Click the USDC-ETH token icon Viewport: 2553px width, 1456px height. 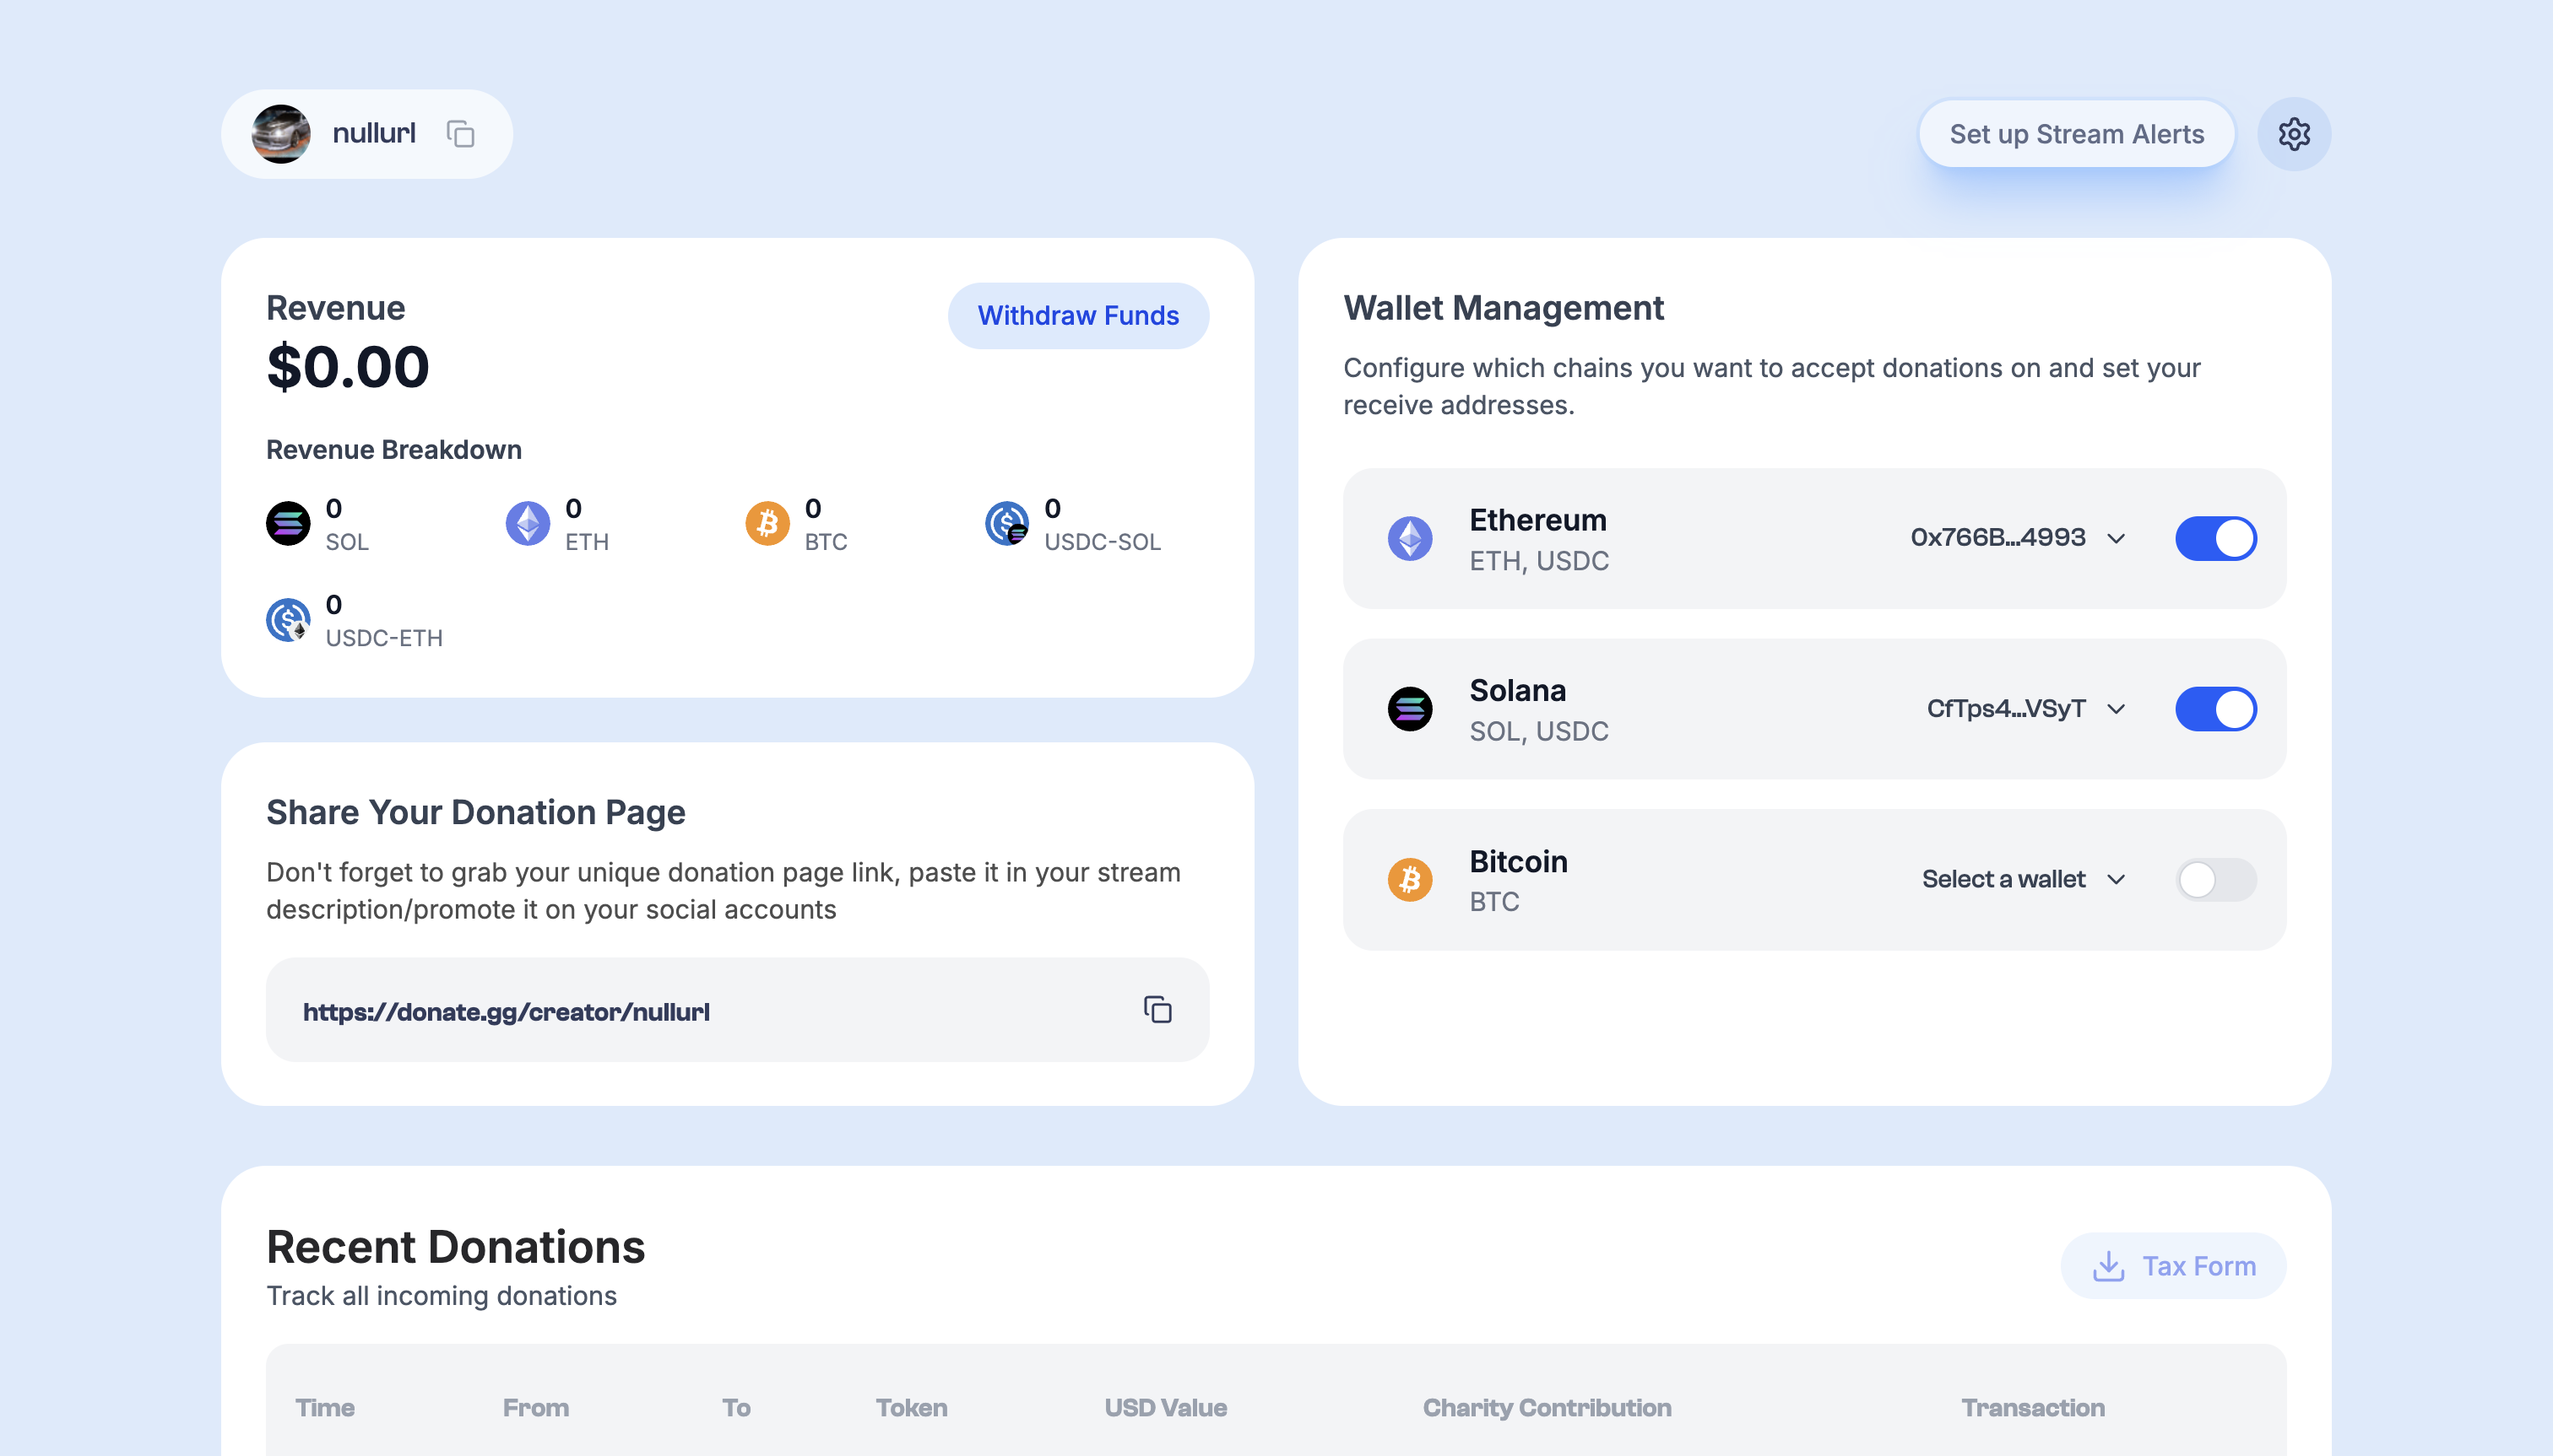tap(288, 620)
